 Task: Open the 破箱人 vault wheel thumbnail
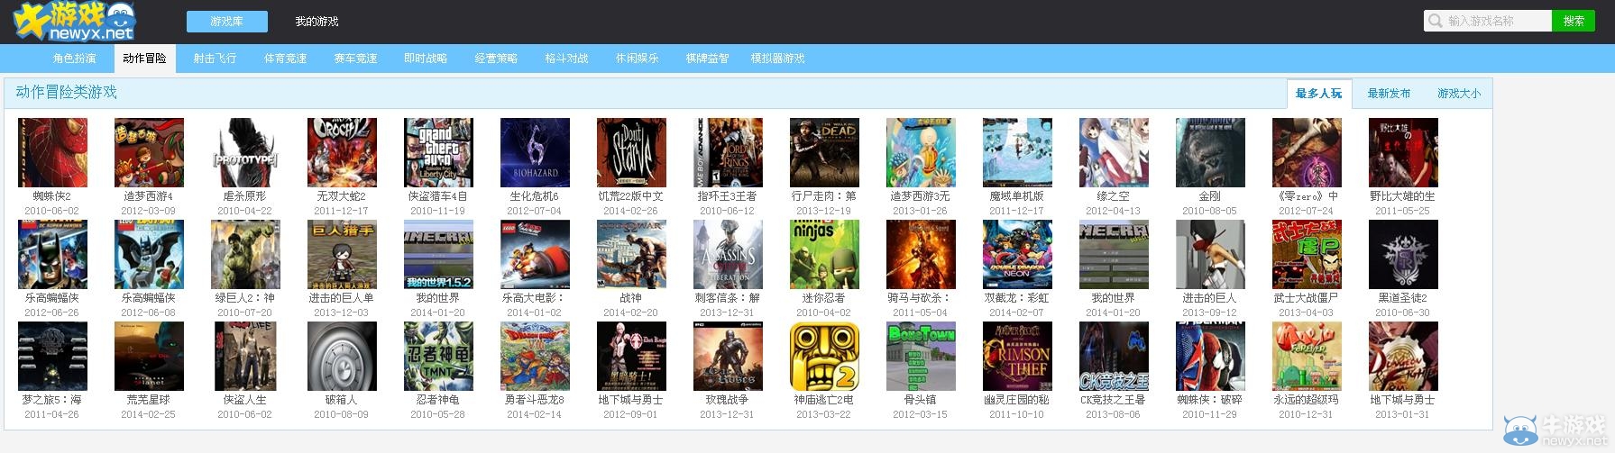342,356
